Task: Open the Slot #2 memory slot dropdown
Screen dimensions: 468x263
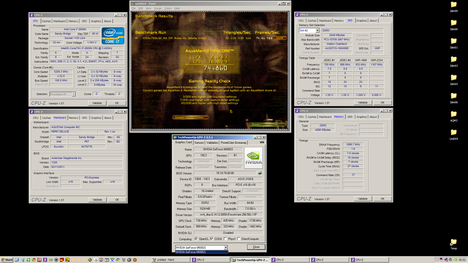Action: tap(317, 30)
